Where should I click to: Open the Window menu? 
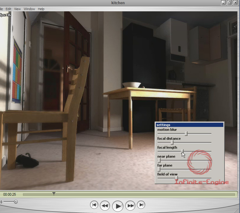click(x=29, y=9)
